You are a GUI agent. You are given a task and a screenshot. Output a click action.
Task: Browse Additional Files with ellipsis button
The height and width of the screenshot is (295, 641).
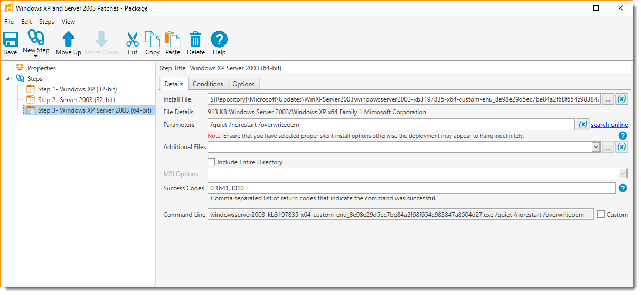click(608, 147)
